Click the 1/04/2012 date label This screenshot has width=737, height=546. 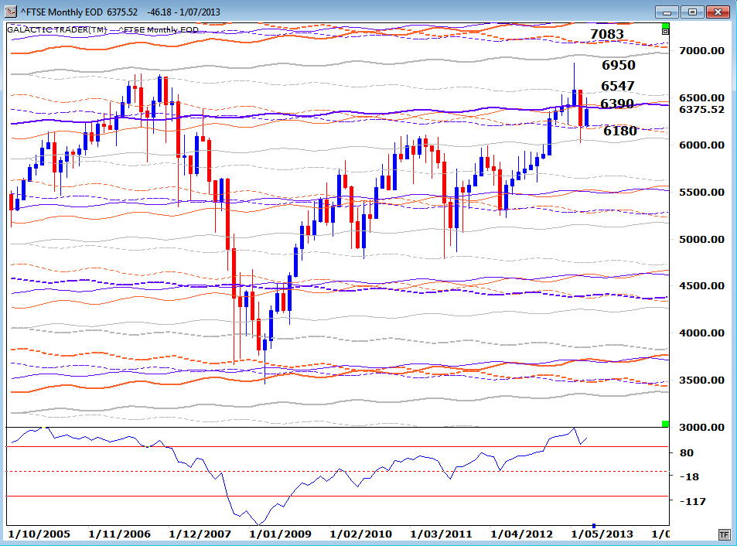(x=522, y=534)
